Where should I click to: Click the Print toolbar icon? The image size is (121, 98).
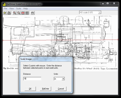(x=9, y=13)
